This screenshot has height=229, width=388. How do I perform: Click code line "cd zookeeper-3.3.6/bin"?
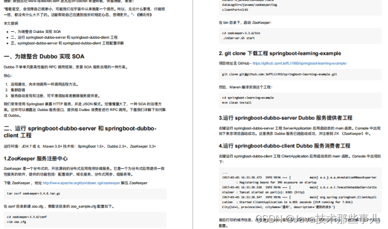click(241, 33)
